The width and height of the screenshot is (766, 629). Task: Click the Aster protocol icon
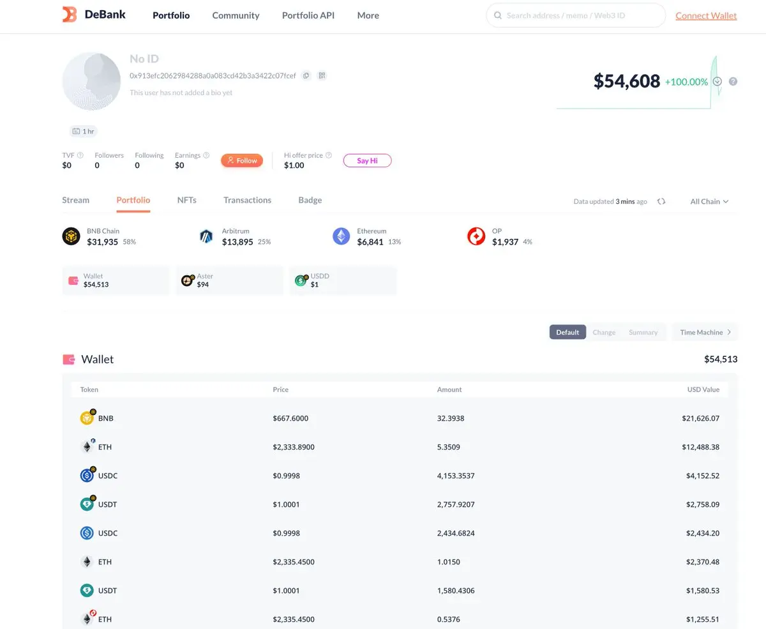[187, 280]
